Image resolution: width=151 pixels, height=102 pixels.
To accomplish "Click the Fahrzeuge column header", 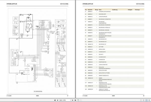I will [137, 10].
